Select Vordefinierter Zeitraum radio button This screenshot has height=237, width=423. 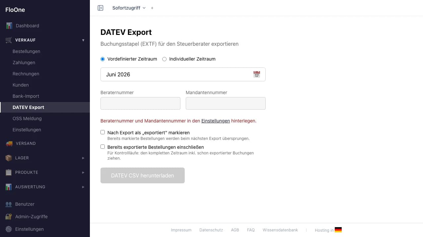tap(102, 59)
